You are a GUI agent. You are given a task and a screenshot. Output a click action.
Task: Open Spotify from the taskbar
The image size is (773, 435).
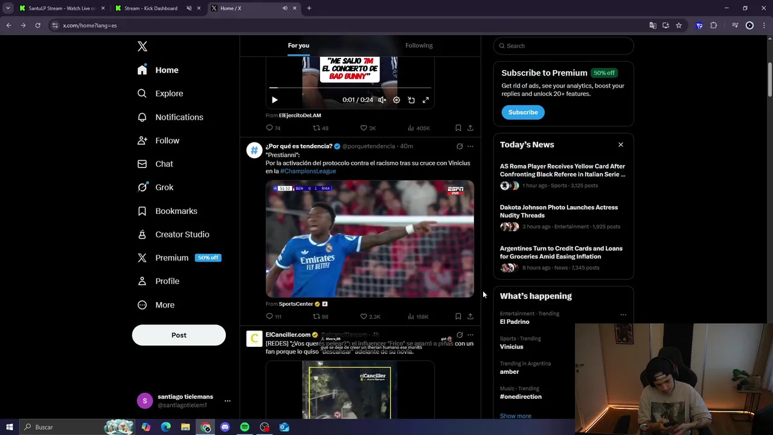click(245, 427)
